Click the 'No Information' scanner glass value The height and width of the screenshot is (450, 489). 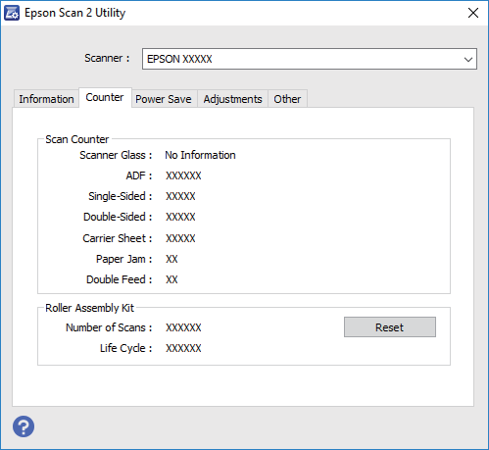coord(200,155)
